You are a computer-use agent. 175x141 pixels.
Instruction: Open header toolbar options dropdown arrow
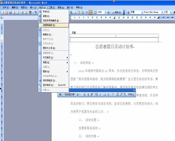click(134, 90)
